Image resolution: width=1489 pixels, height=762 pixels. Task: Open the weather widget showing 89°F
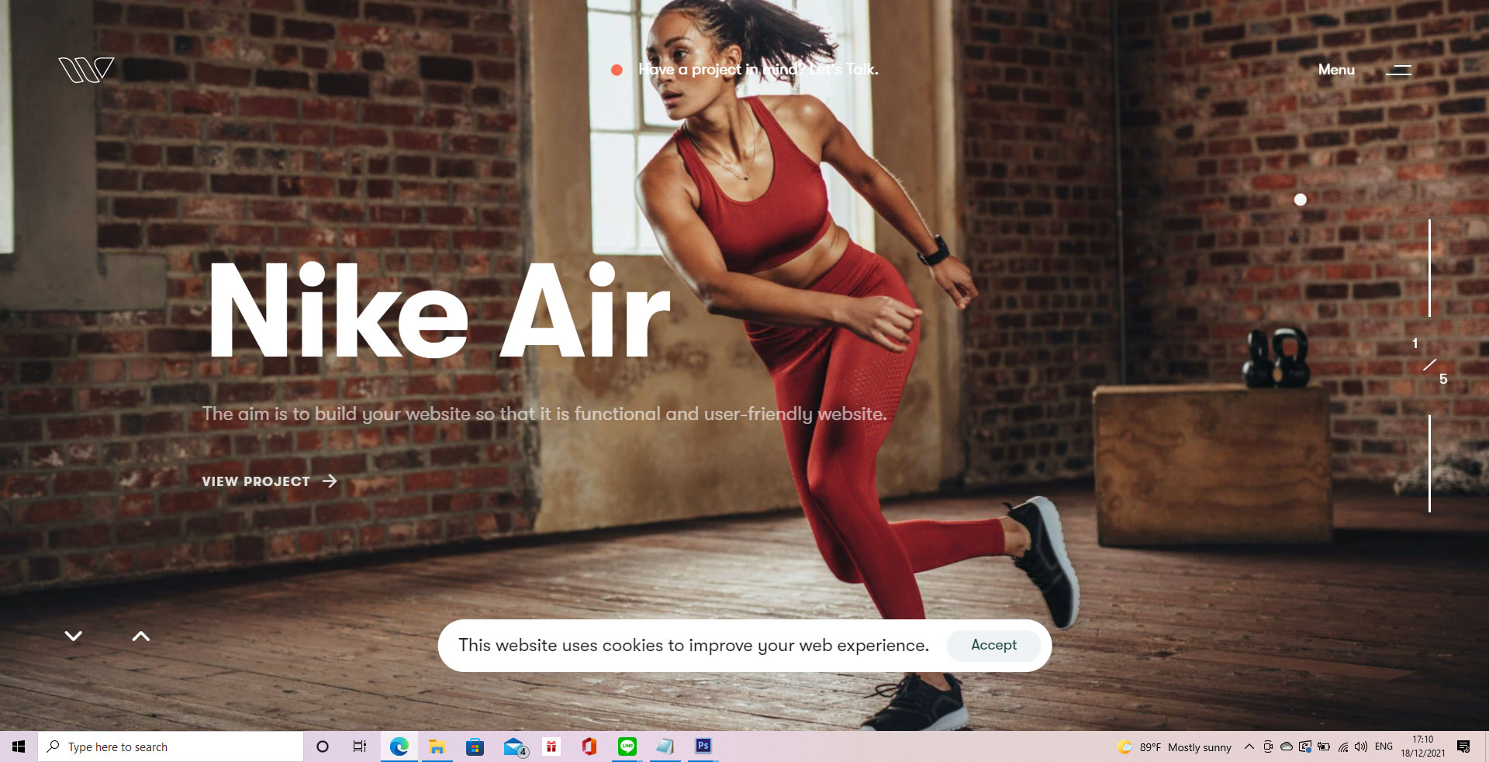[1174, 747]
